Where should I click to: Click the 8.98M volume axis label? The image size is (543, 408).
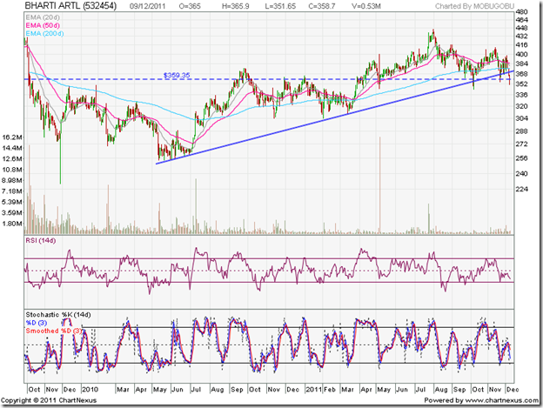12,180
